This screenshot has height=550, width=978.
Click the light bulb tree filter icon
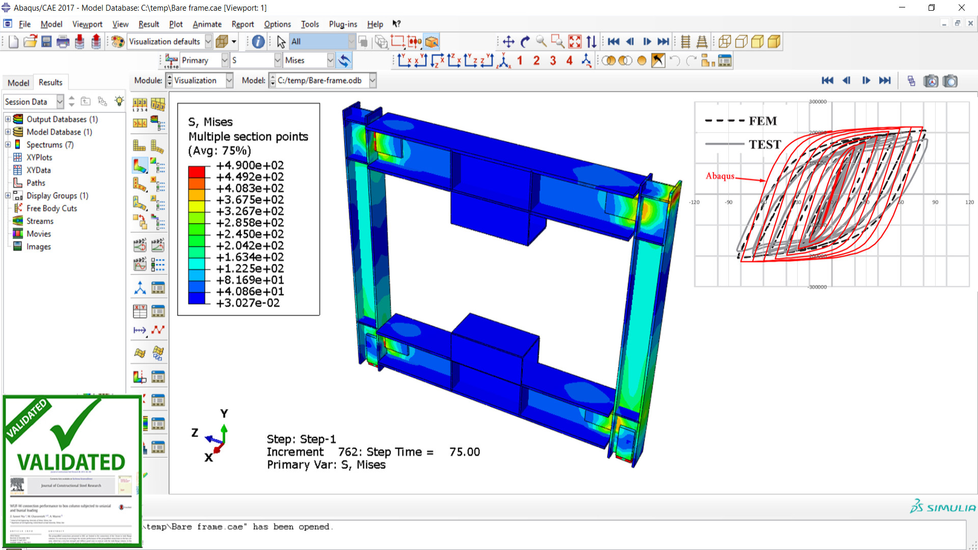click(119, 101)
